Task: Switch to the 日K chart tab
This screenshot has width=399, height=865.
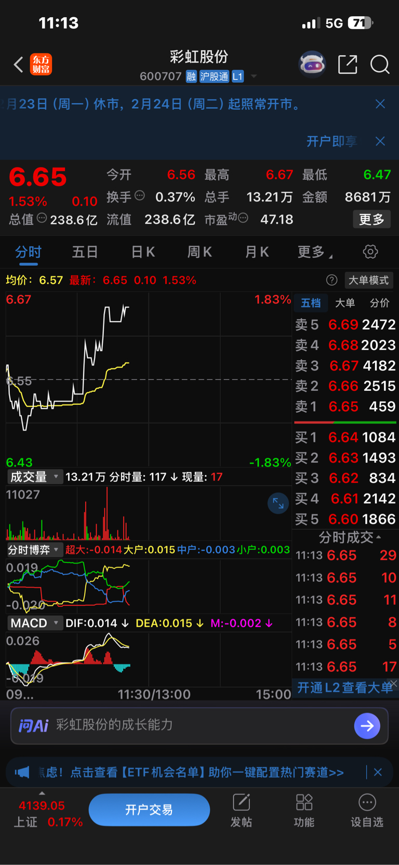Action: (x=143, y=252)
